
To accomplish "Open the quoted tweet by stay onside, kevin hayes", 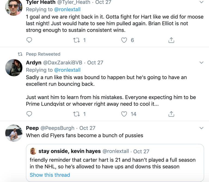I will (115, 163).
